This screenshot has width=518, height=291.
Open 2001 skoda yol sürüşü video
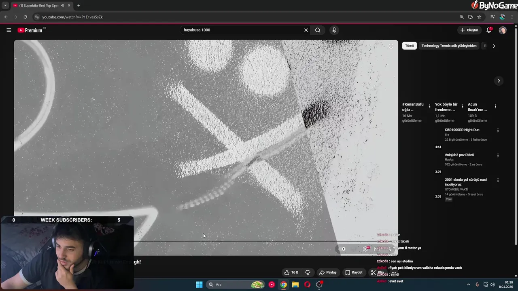[466, 182]
